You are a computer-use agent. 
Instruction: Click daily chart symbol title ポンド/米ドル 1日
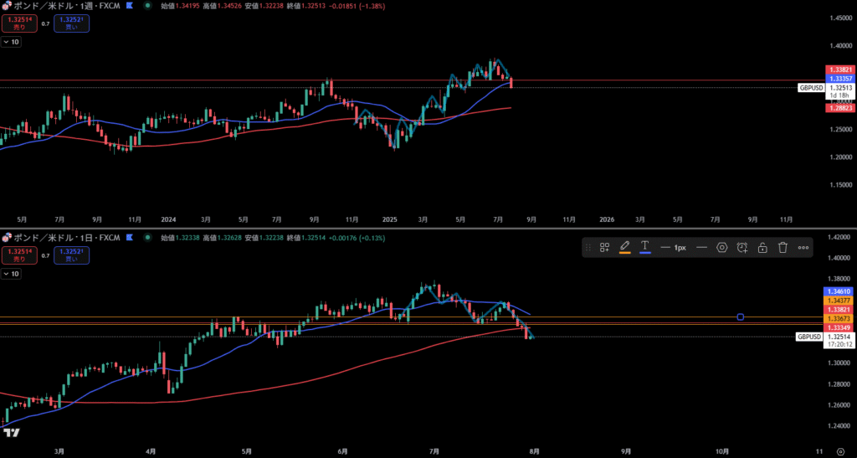(x=67, y=238)
